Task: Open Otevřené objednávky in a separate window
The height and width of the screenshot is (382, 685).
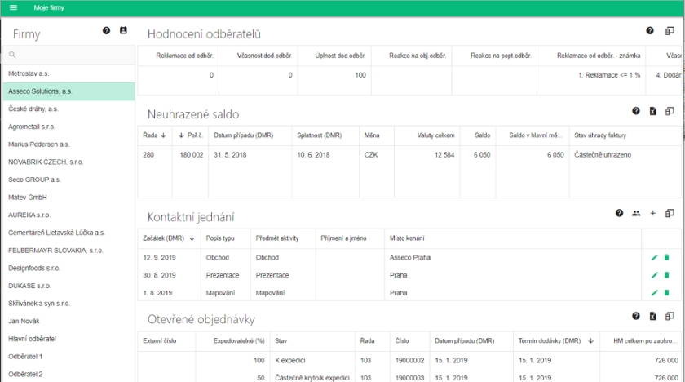Action: click(670, 316)
